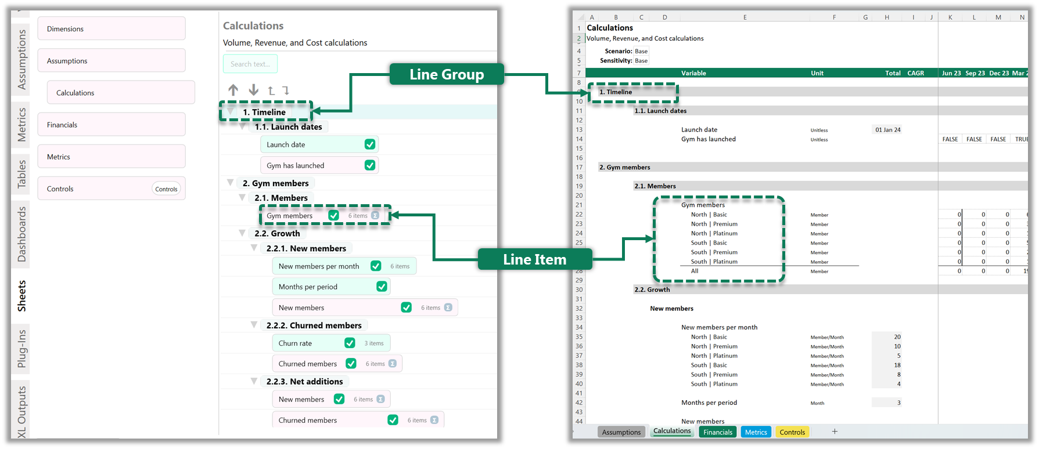The height and width of the screenshot is (449, 1039).
Task: Click the Controls badge on Controls card
Action: [x=166, y=189]
